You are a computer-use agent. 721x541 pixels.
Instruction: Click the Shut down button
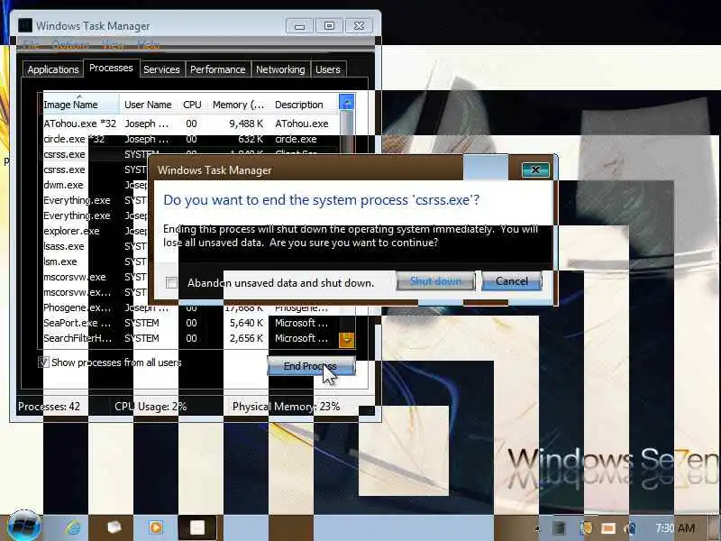coord(435,281)
